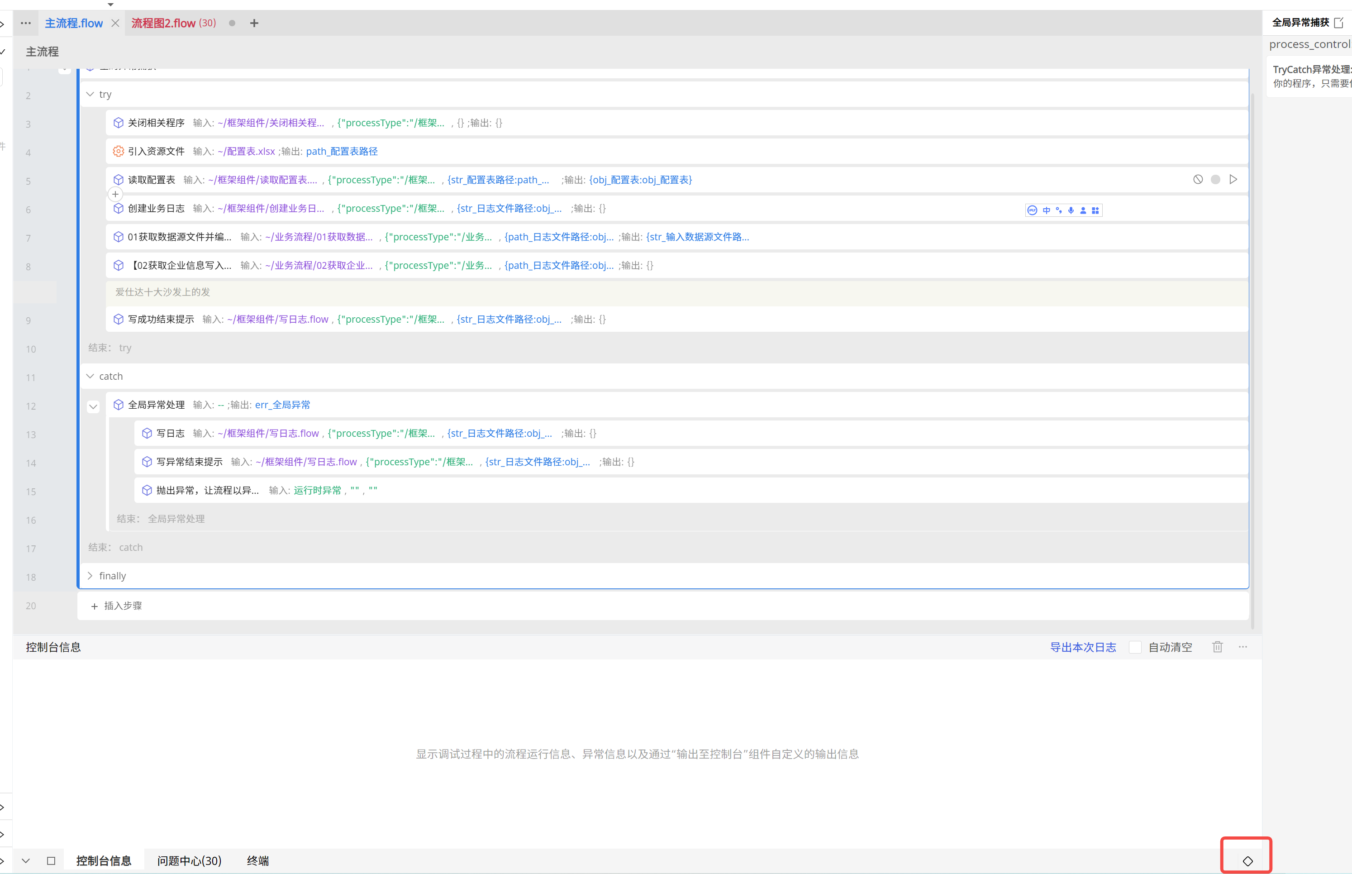Toggle the breakpoint dot on the 读取配置表 step

point(1215,179)
